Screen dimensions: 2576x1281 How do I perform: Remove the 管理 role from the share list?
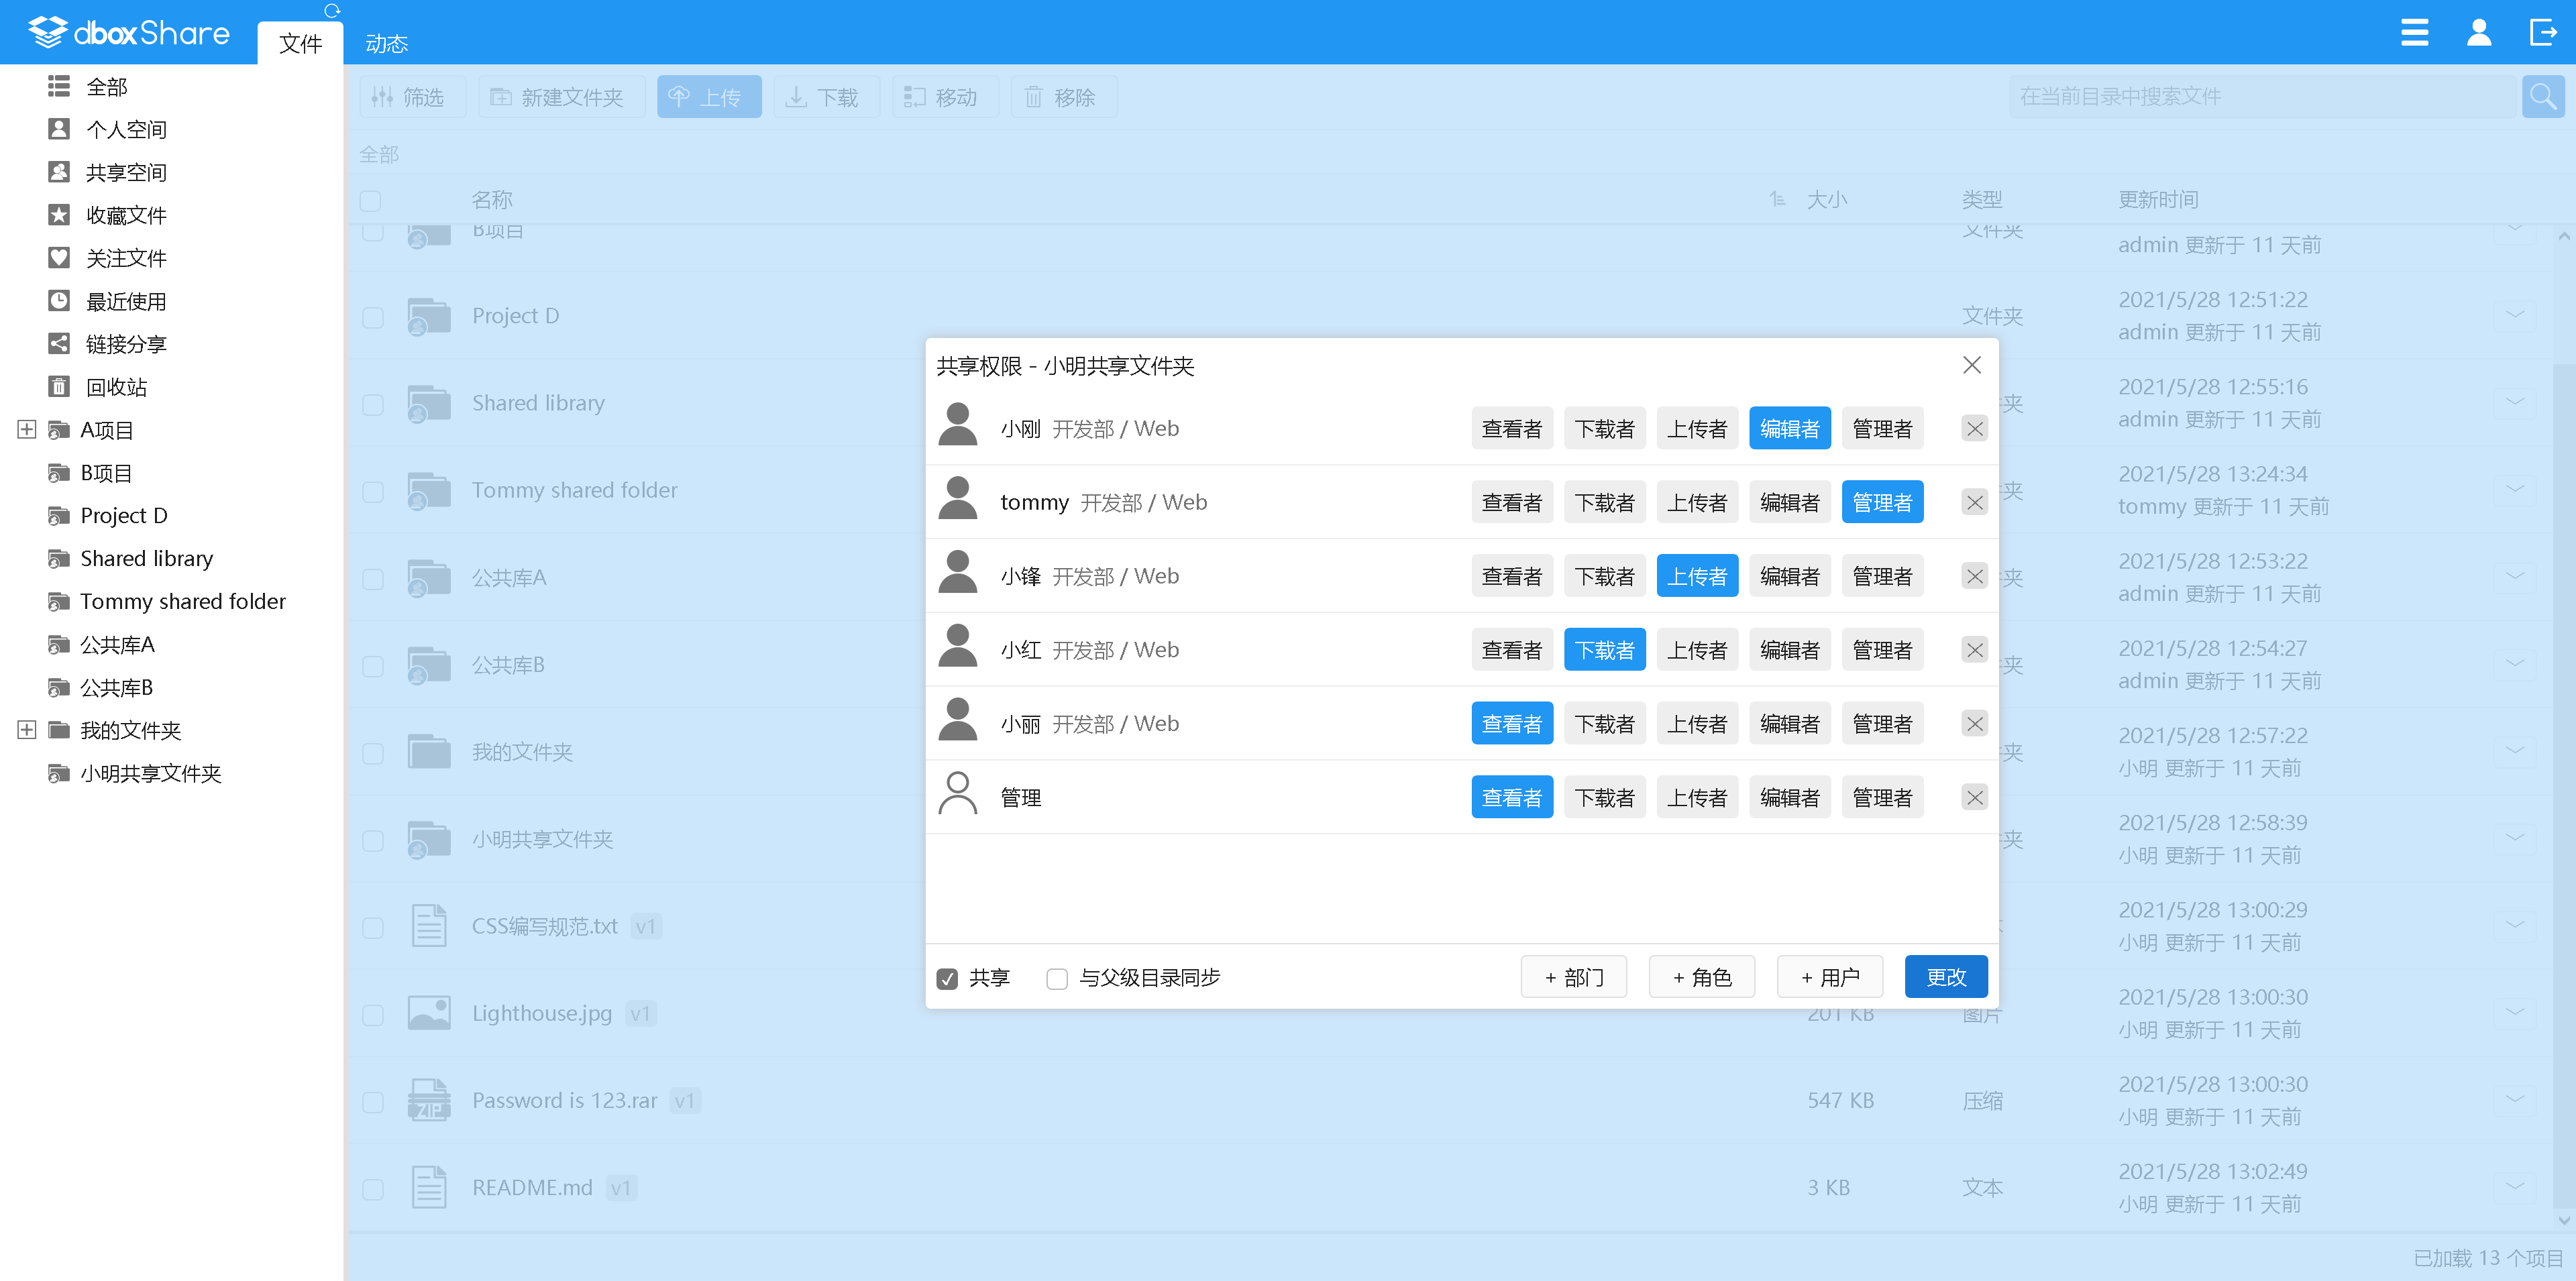click(1974, 798)
